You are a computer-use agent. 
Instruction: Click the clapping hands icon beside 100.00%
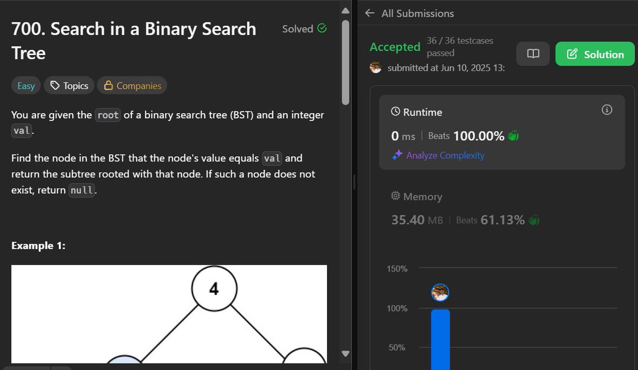(x=513, y=136)
